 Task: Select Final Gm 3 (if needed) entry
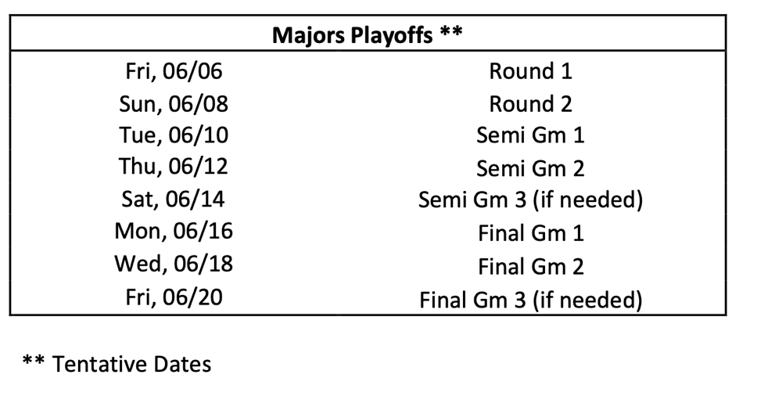pyautogui.click(x=530, y=300)
